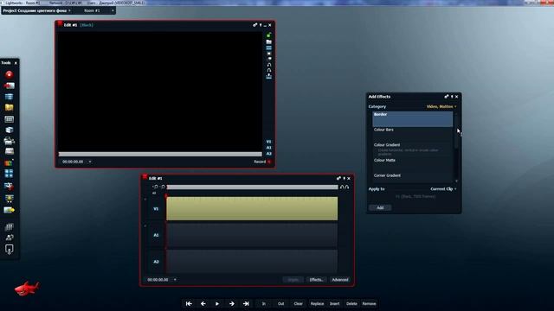The height and width of the screenshot is (311, 554).
Task: Open the timeline timecode dropdown arrow
Action: (x=175, y=280)
